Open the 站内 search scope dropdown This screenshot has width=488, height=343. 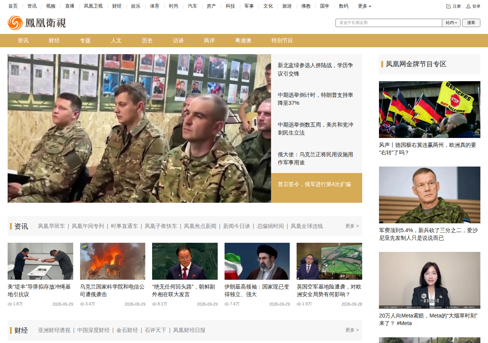(451, 23)
